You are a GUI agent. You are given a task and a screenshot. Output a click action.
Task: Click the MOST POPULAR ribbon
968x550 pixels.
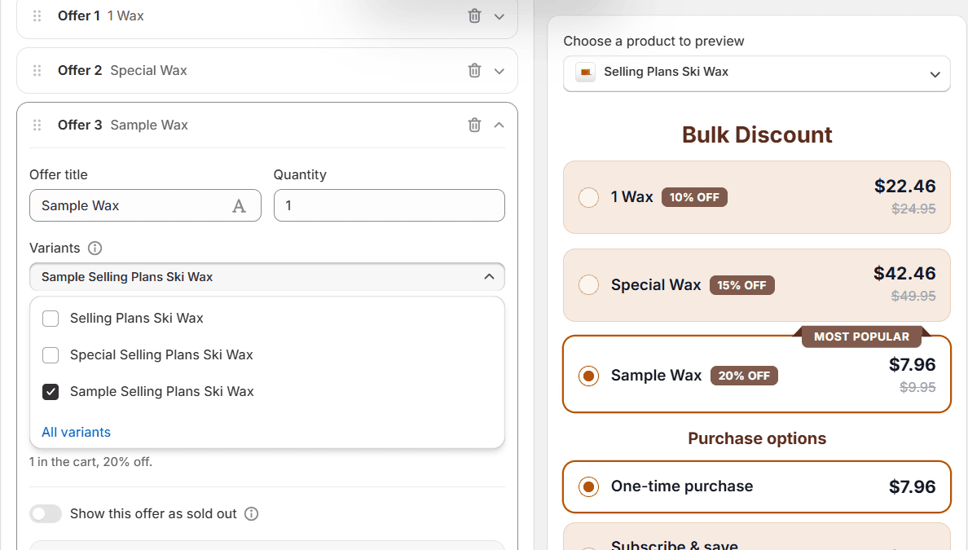[861, 337]
